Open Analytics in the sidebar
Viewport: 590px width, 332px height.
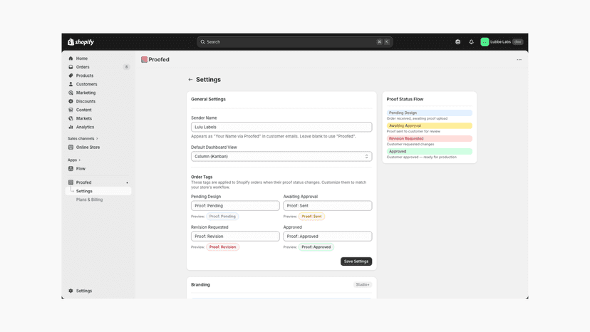click(x=85, y=128)
